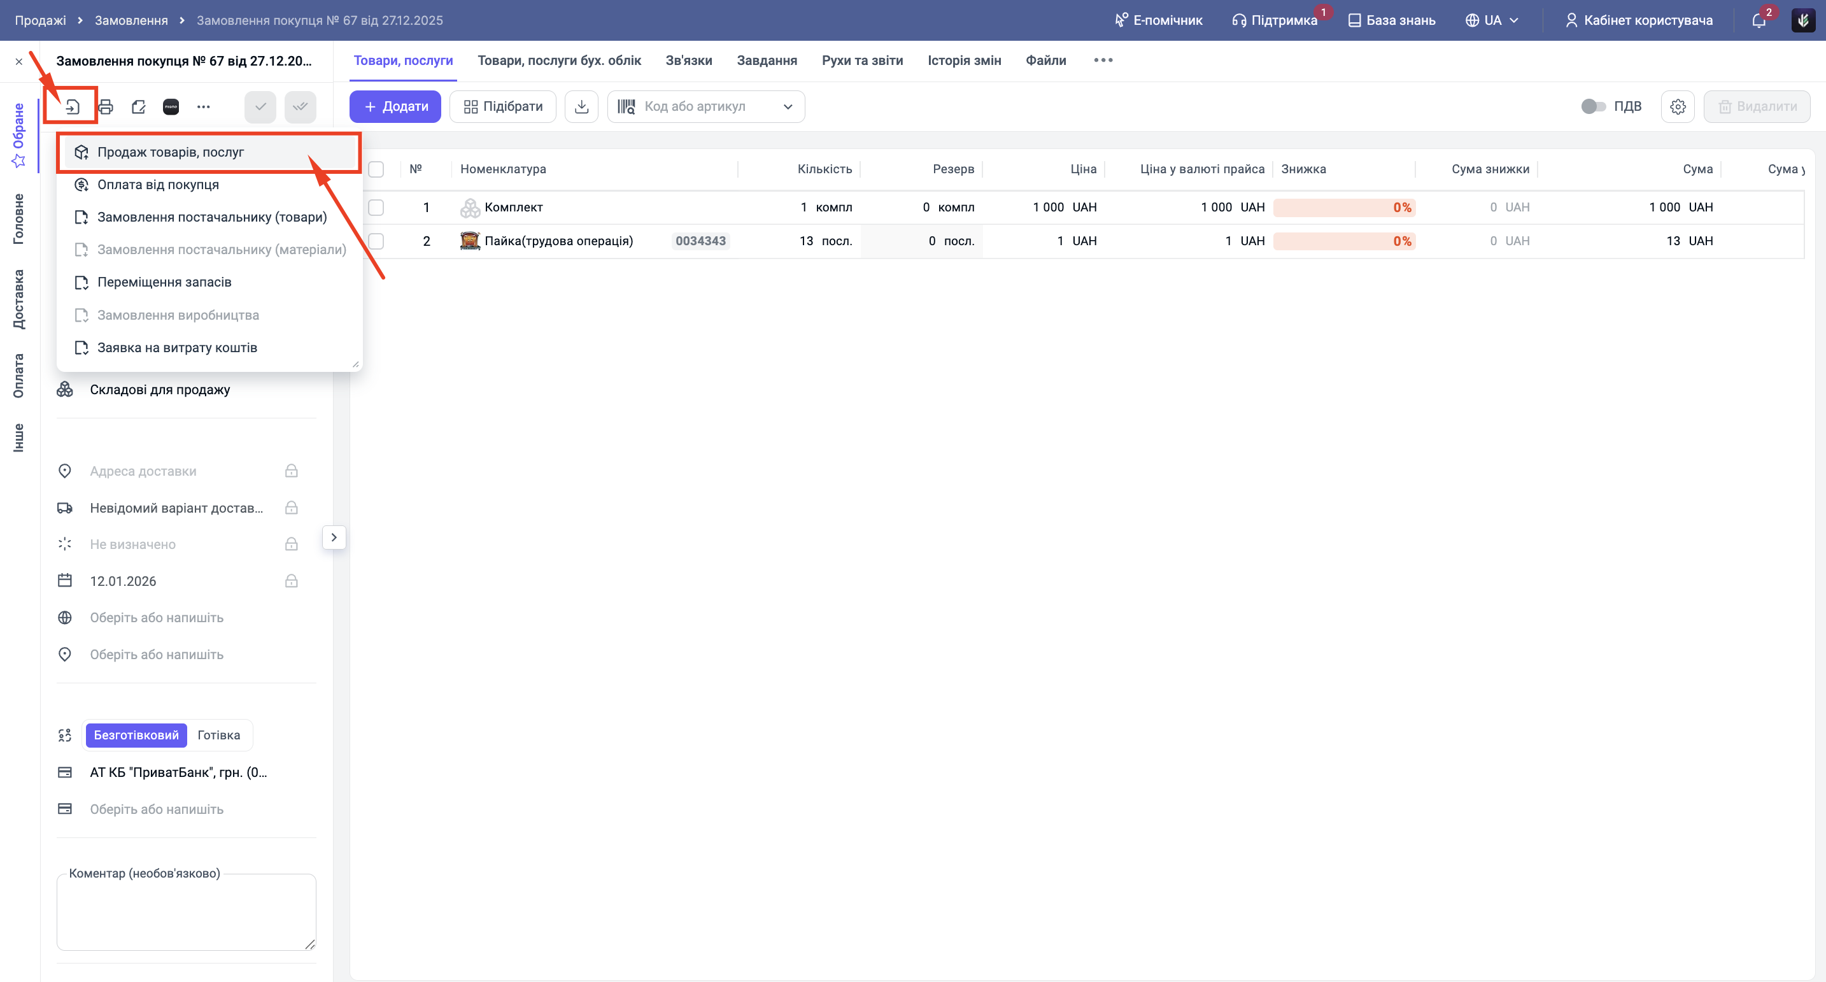Choose Оплата від покупця menu item
Screen dimensions: 1826x982
(158, 184)
